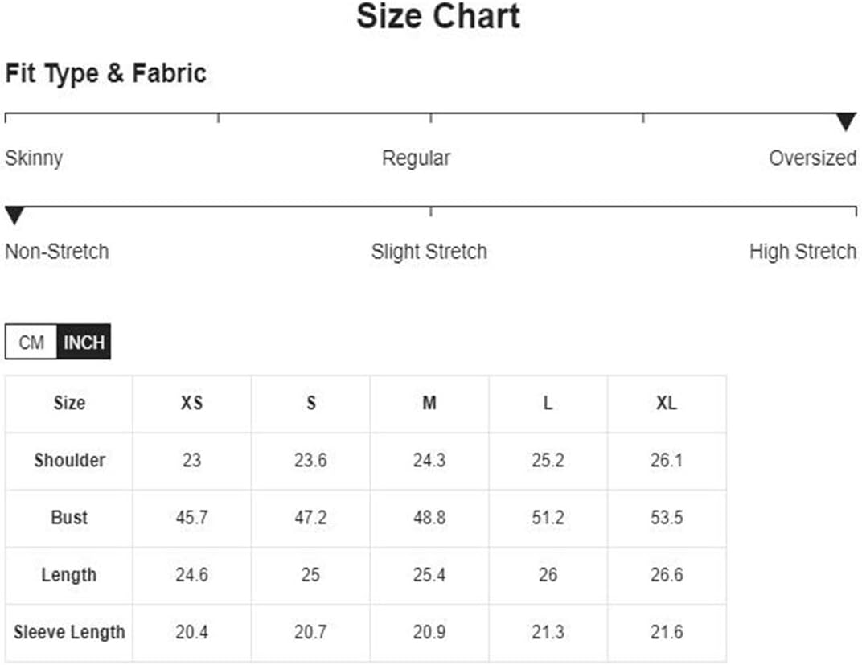Click the Shoulder row label
This screenshot has width=862, height=665.
pos(69,461)
